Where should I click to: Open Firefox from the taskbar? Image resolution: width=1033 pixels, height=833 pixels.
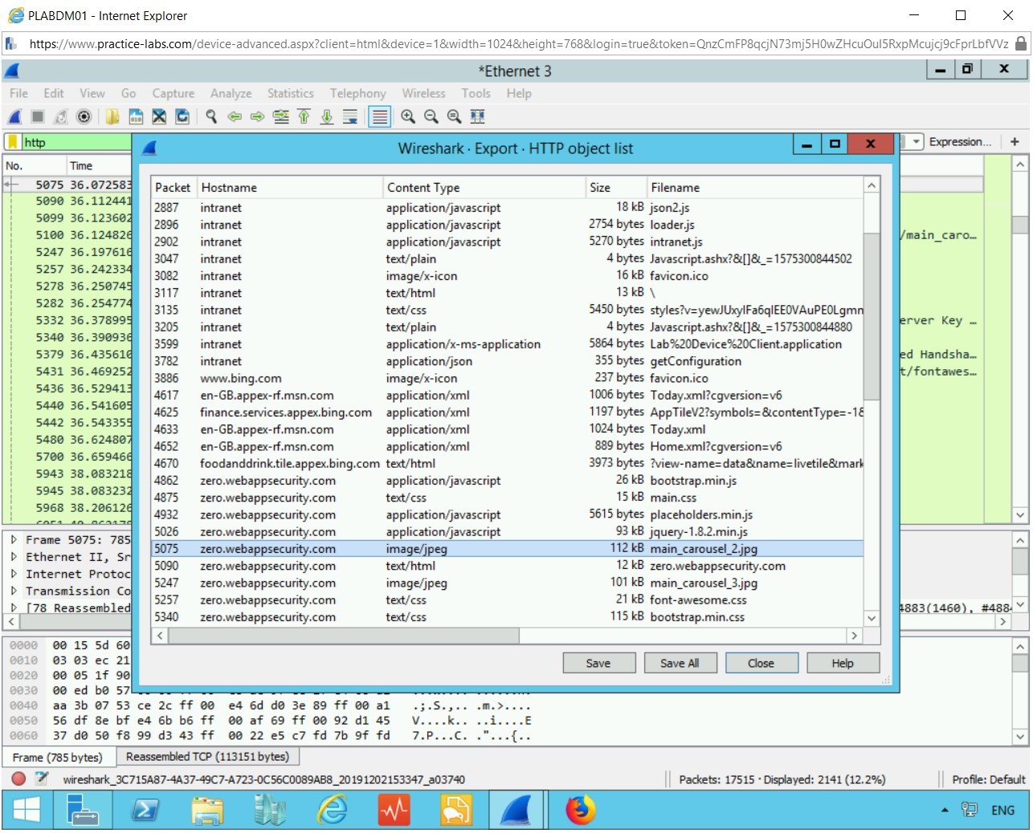coord(580,811)
